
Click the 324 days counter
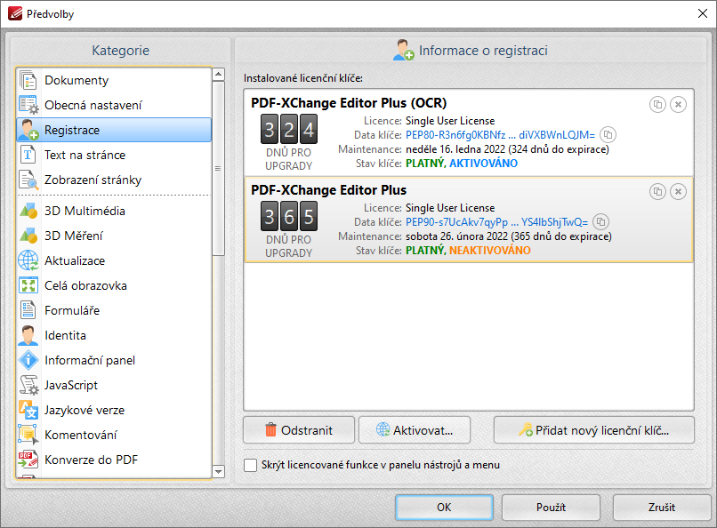[x=288, y=129]
